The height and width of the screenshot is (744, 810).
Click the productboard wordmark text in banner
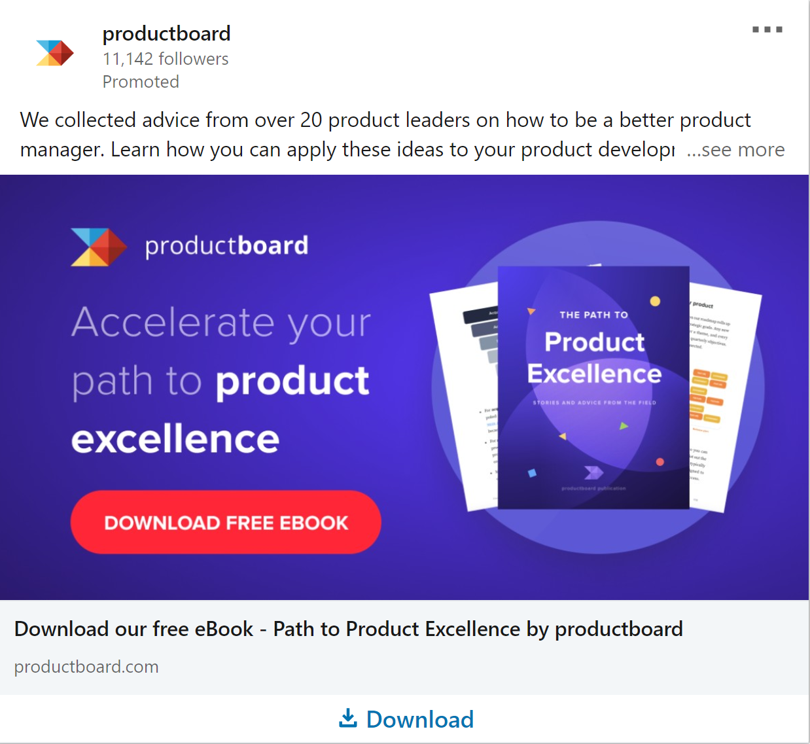coord(226,246)
